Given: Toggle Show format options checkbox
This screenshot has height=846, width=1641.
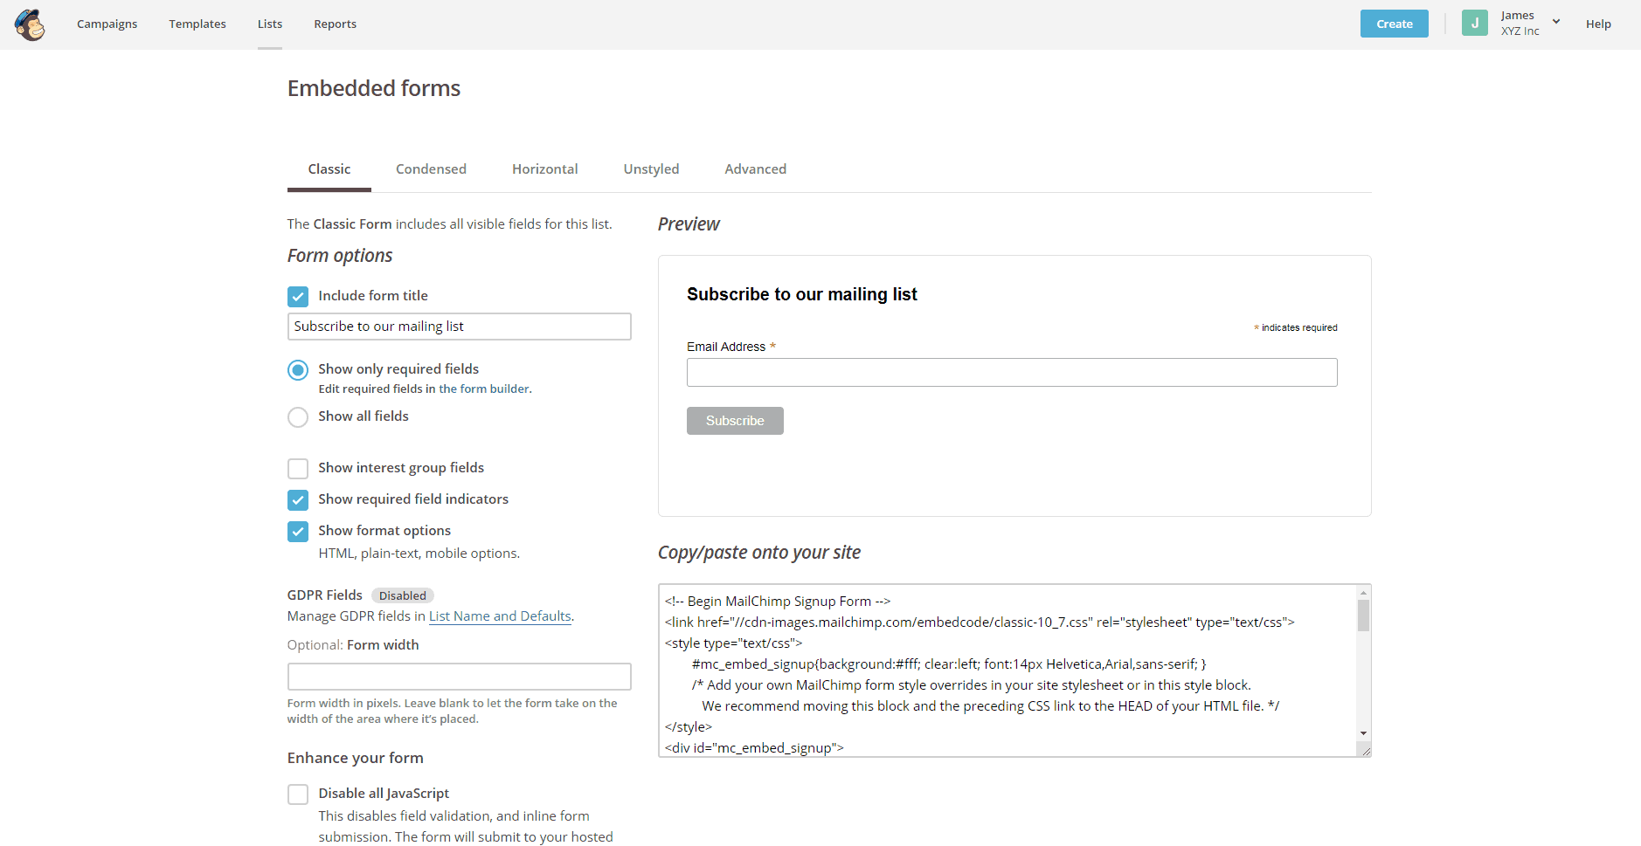Looking at the screenshot, I should tap(298, 532).
